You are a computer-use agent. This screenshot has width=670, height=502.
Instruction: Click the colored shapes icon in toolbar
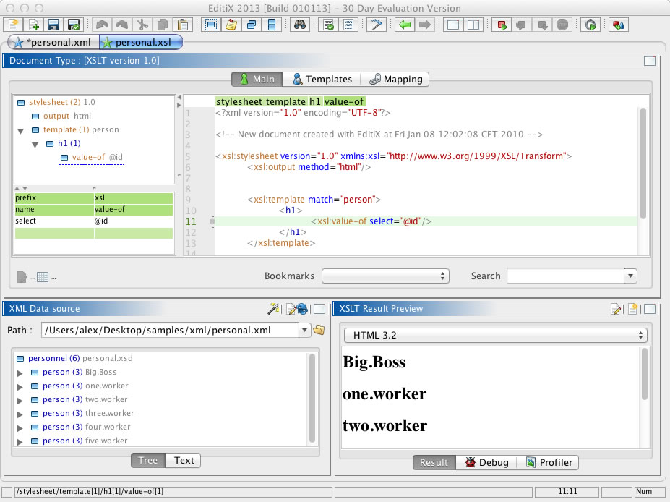coord(618,25)
